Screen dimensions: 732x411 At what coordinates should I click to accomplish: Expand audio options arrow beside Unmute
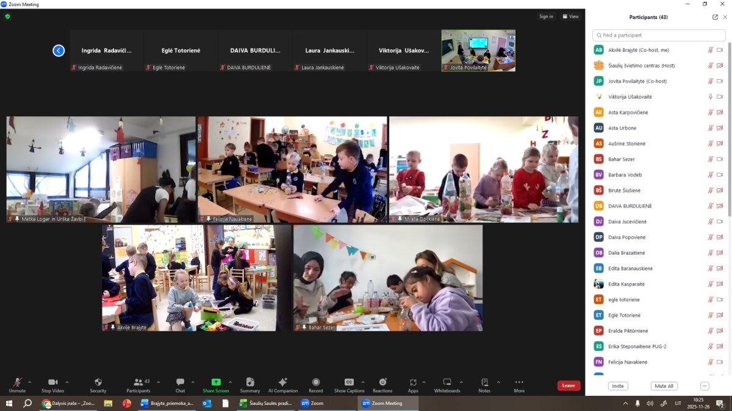(30, 382)
